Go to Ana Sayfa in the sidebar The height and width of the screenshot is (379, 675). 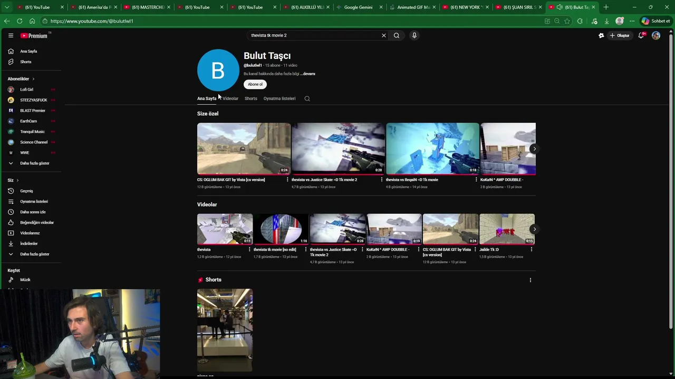point(30,52)
